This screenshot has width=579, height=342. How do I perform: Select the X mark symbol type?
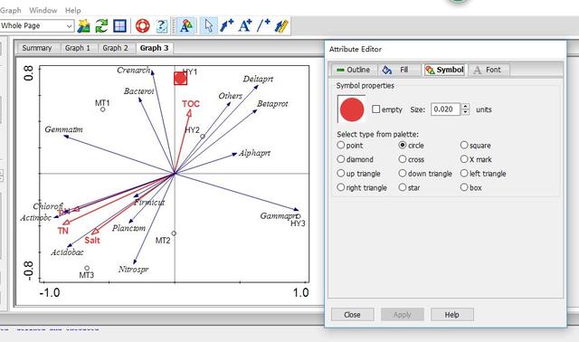point(464,159)
